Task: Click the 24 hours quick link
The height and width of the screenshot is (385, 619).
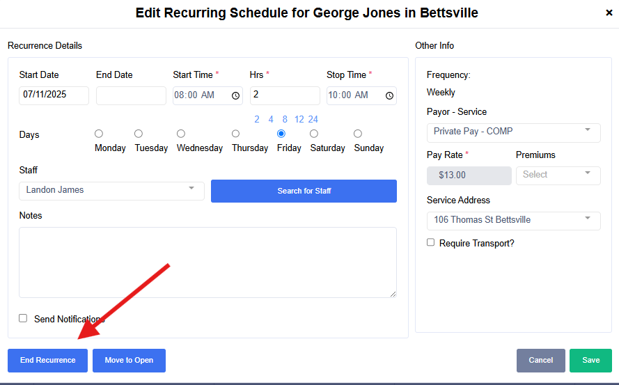Action: [x=313, y=119]
